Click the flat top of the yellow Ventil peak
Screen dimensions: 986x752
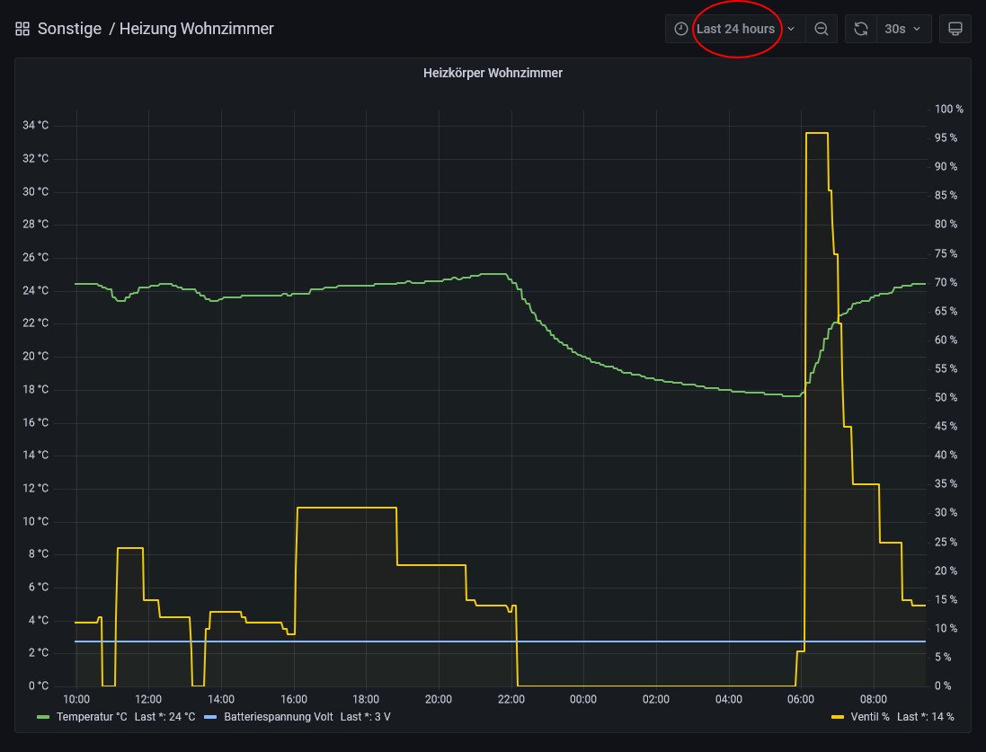816,133
